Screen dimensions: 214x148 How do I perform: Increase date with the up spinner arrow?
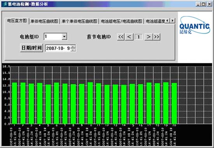(73, 46)
